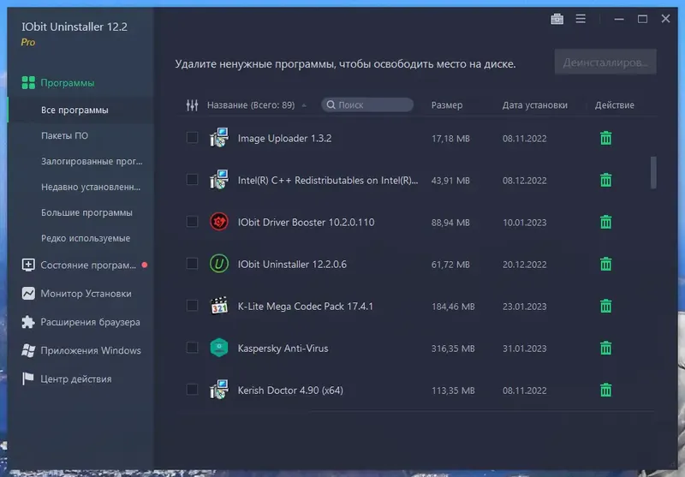Check the Kerish Doctor 4.90 checkbox
685x477 pixels.
coord(192,389)
